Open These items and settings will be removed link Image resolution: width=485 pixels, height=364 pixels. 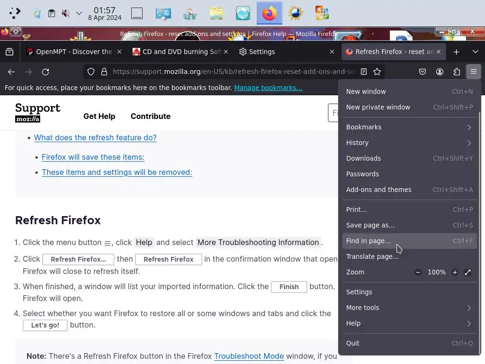[117, 173]
